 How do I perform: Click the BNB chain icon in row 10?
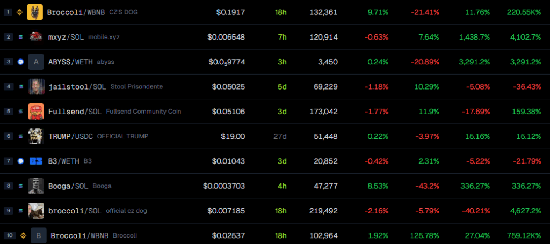click(23, 235)
